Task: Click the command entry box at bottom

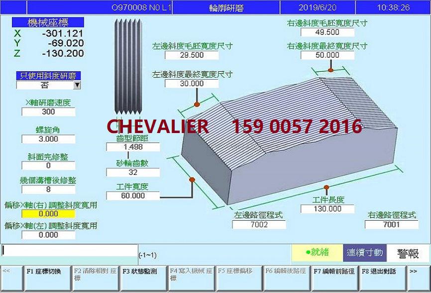Action: point(69,250)
